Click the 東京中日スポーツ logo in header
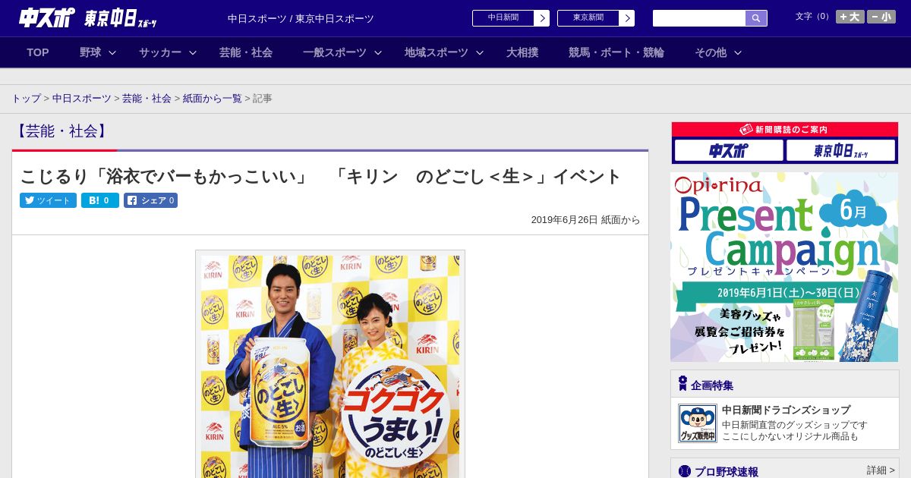 [121, 18]
